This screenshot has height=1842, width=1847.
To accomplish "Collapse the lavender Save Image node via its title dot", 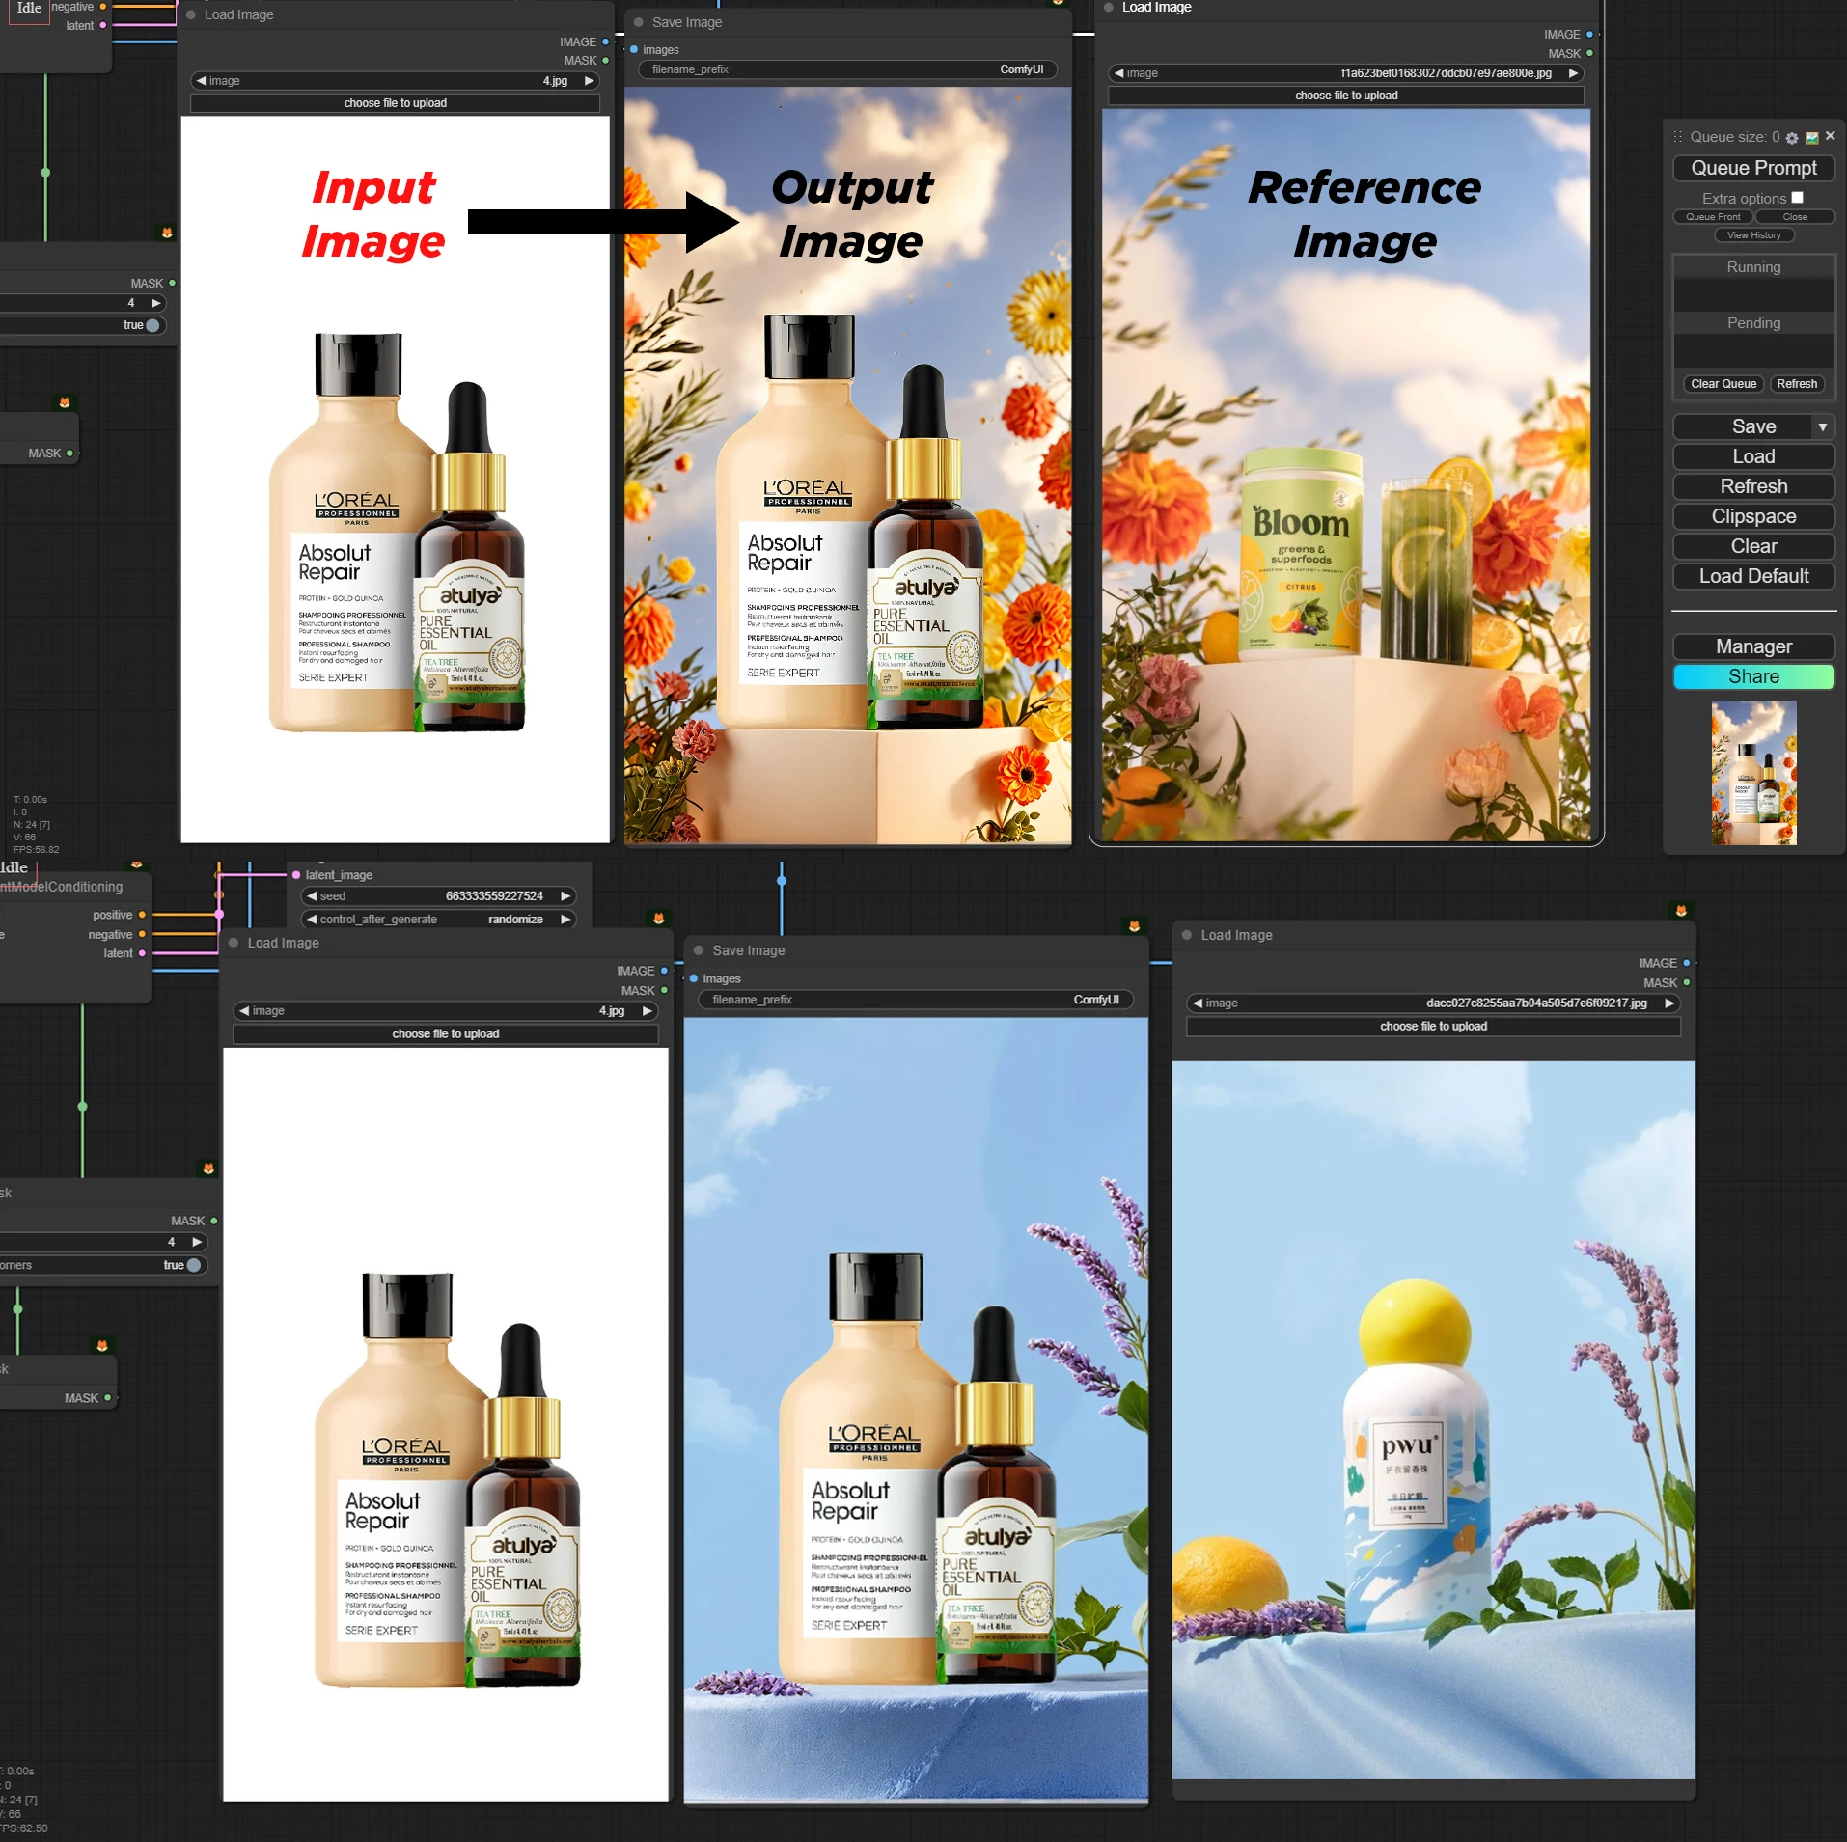I will tap(699, 950).
